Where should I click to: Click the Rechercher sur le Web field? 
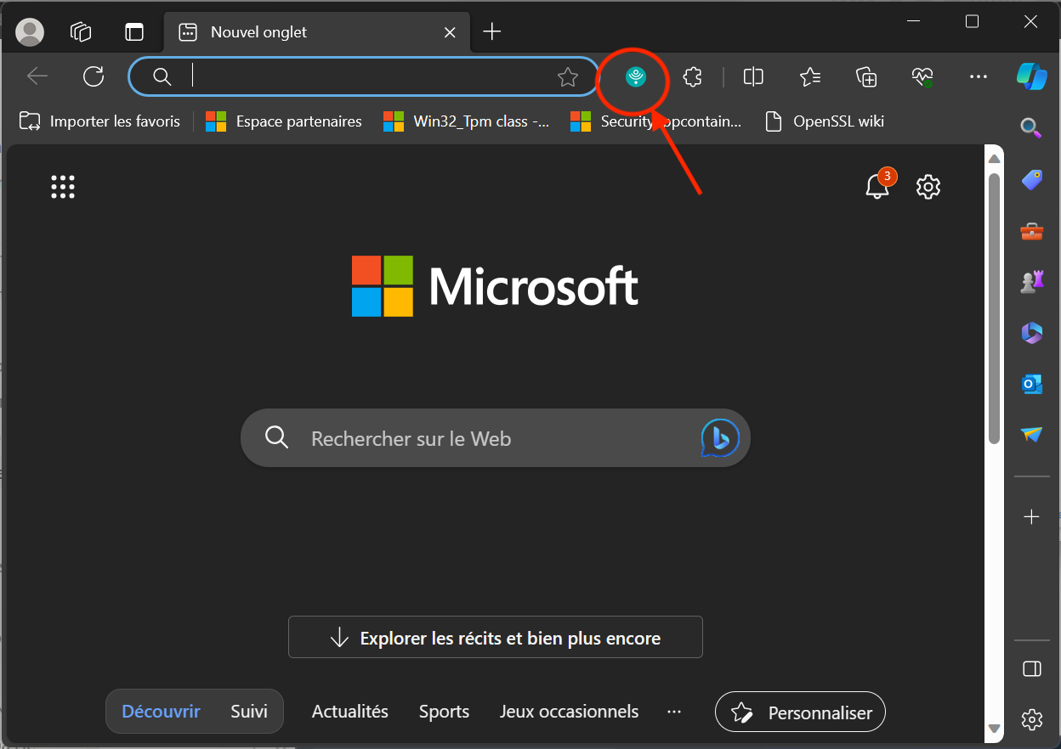tap(476, 439)
